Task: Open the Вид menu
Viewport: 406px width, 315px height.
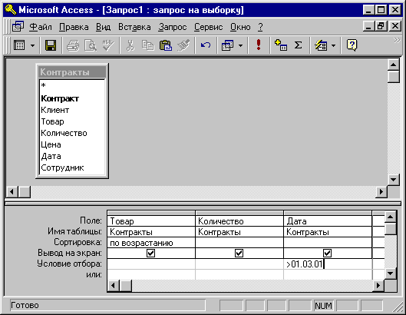Action: coord(103,27)
